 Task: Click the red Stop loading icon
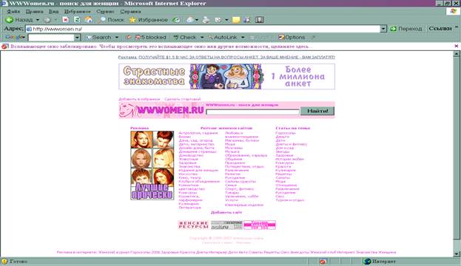click(x=66, y=20)
